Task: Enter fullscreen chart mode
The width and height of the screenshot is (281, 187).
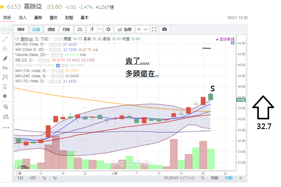Action: point(154,30)
